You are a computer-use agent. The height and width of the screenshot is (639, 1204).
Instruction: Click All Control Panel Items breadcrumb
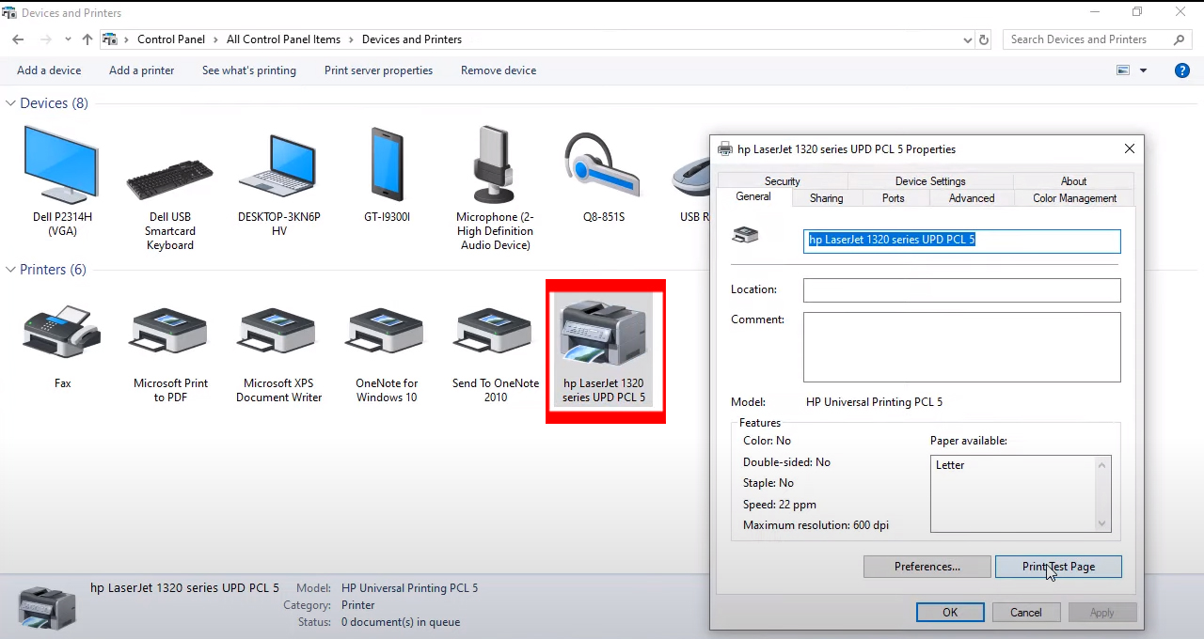point(283,39)
